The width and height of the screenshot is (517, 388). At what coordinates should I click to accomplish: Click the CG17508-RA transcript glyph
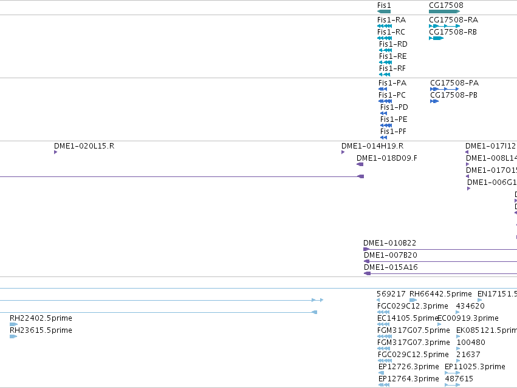pyautogui.click(x=444, y=26)
